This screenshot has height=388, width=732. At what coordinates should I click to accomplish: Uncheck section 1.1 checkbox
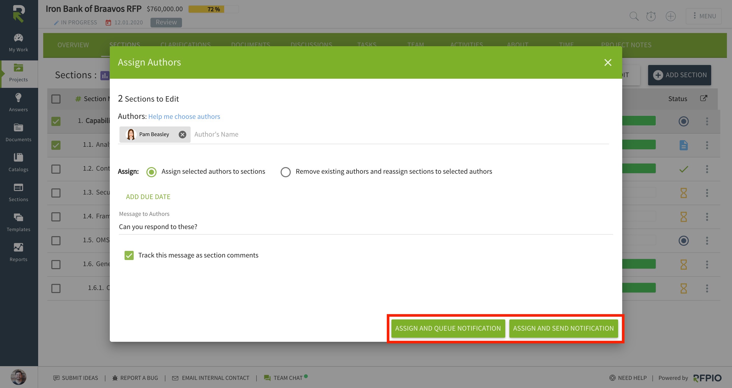(56, 145)
